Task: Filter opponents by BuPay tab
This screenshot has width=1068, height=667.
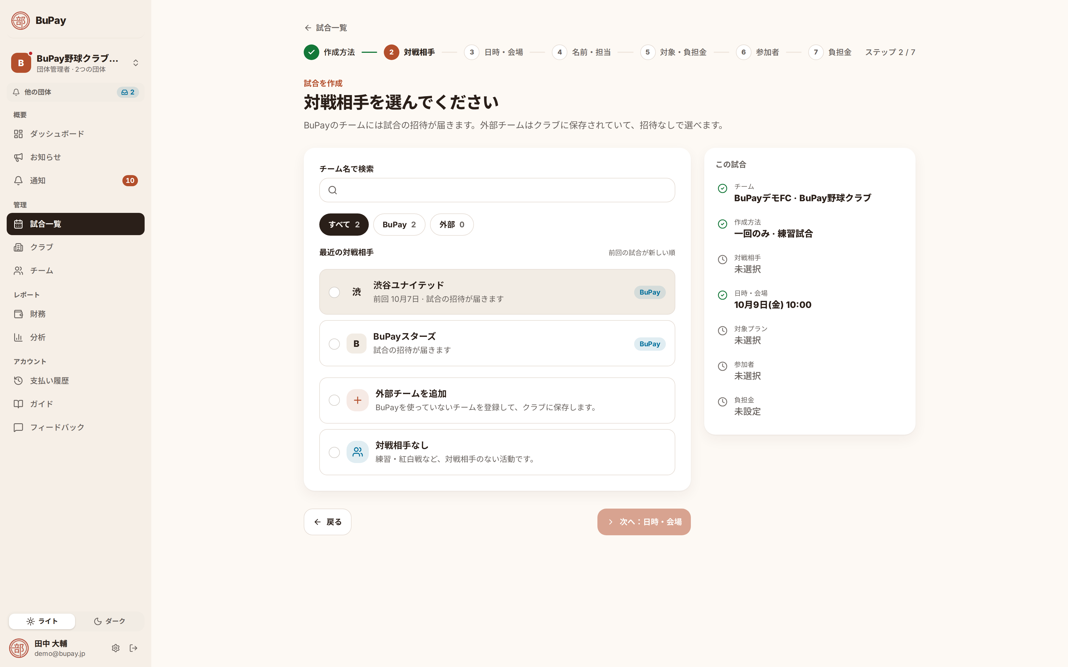Action: click(x=399, y=225)
